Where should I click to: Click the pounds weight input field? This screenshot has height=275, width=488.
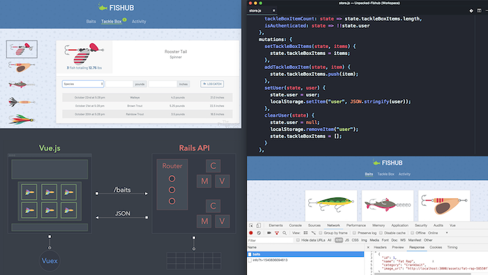click(x=119, y=84)
